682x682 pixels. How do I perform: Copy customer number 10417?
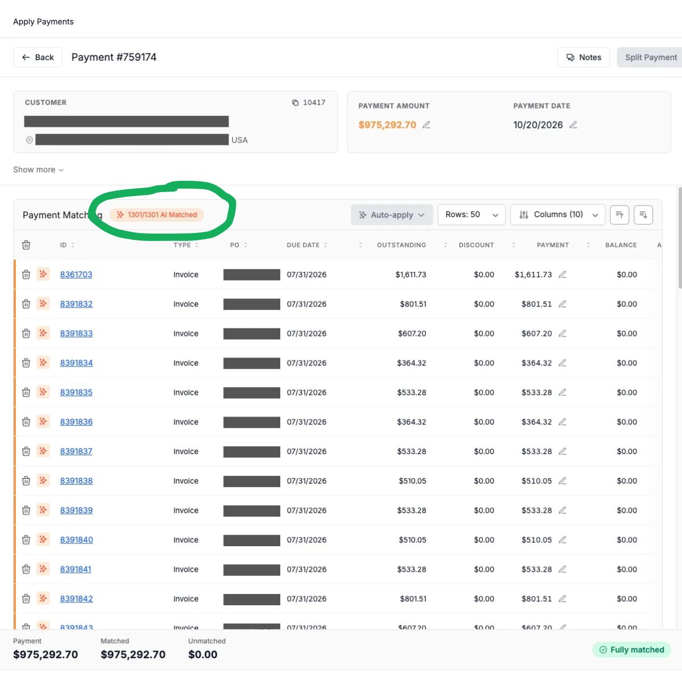[x=296, y=103]
